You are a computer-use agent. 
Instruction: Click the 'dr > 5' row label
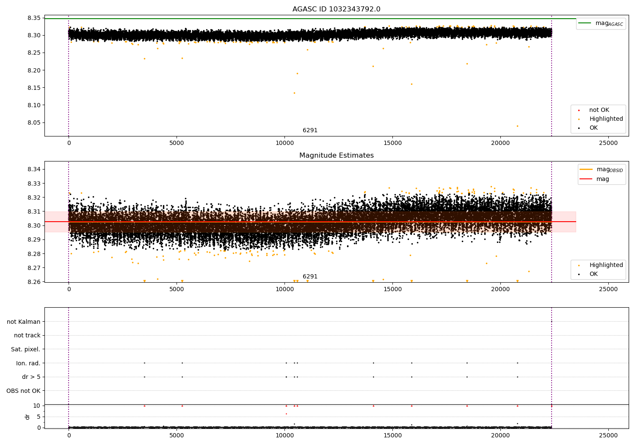[x=31, y=377]
